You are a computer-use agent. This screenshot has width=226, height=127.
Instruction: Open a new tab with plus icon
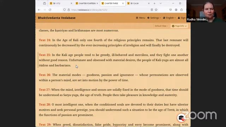[155, 3]
